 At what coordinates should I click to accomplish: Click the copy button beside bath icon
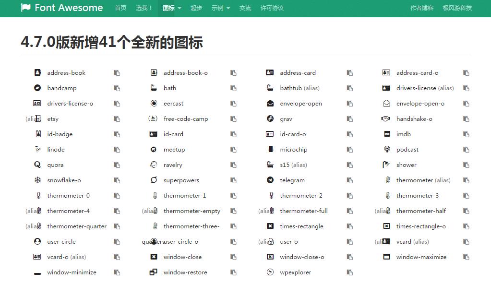point(233,88)
